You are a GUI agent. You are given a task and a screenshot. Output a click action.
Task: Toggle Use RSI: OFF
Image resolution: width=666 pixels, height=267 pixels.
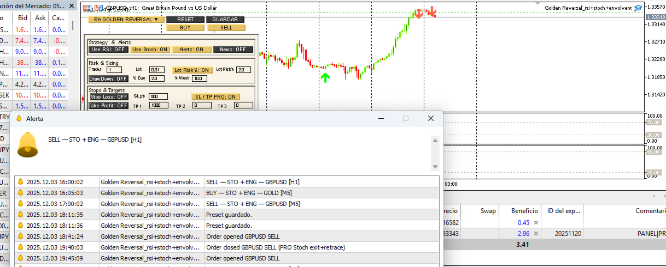[108, 50]
